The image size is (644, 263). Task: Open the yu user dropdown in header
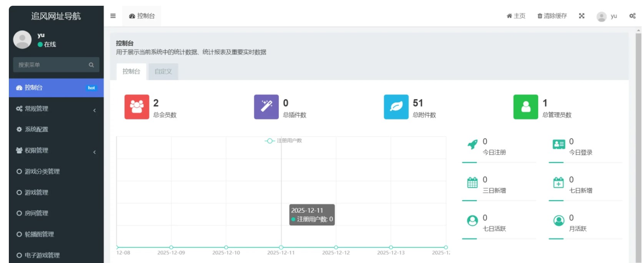607,16
